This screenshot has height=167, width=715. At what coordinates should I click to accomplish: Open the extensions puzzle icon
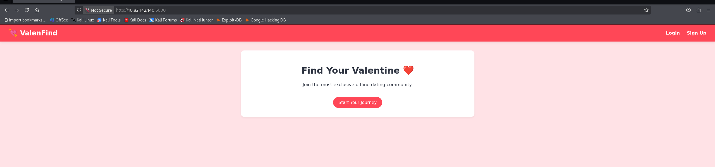[699, 10]
